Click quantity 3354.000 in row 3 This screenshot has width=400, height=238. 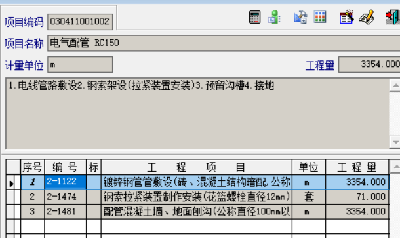[x=357, y=212]
